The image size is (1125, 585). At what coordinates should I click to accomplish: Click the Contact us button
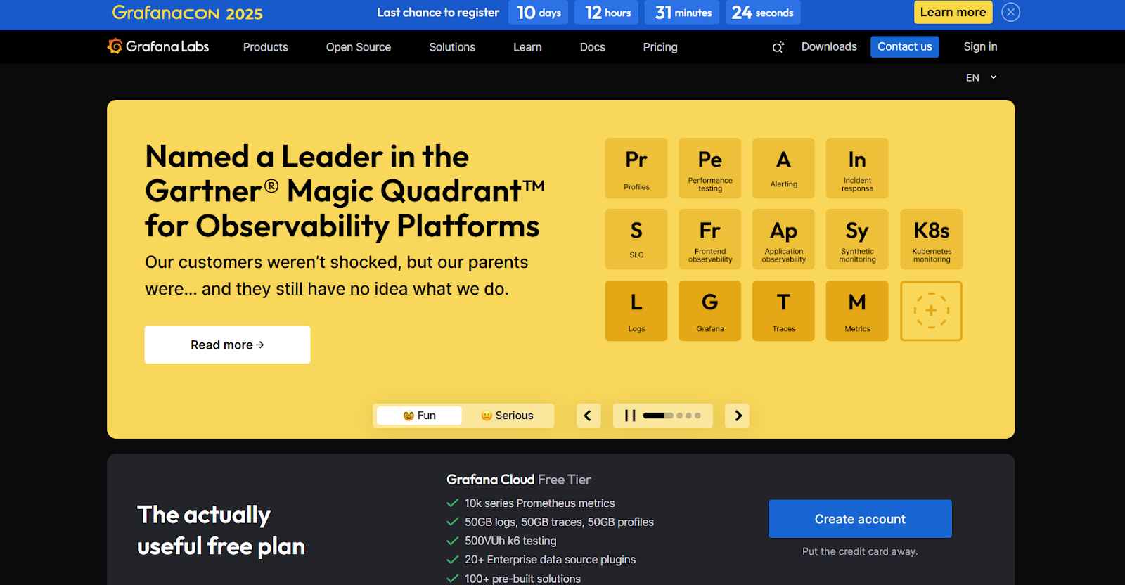click(905, 46)
